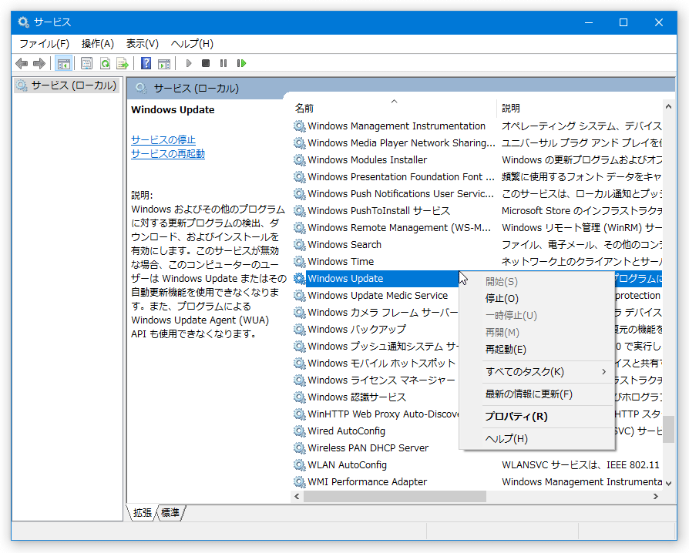689x553 pixels.
Task: Select the Windows ライセンス マネージャー row
Action: pos(376,380)
